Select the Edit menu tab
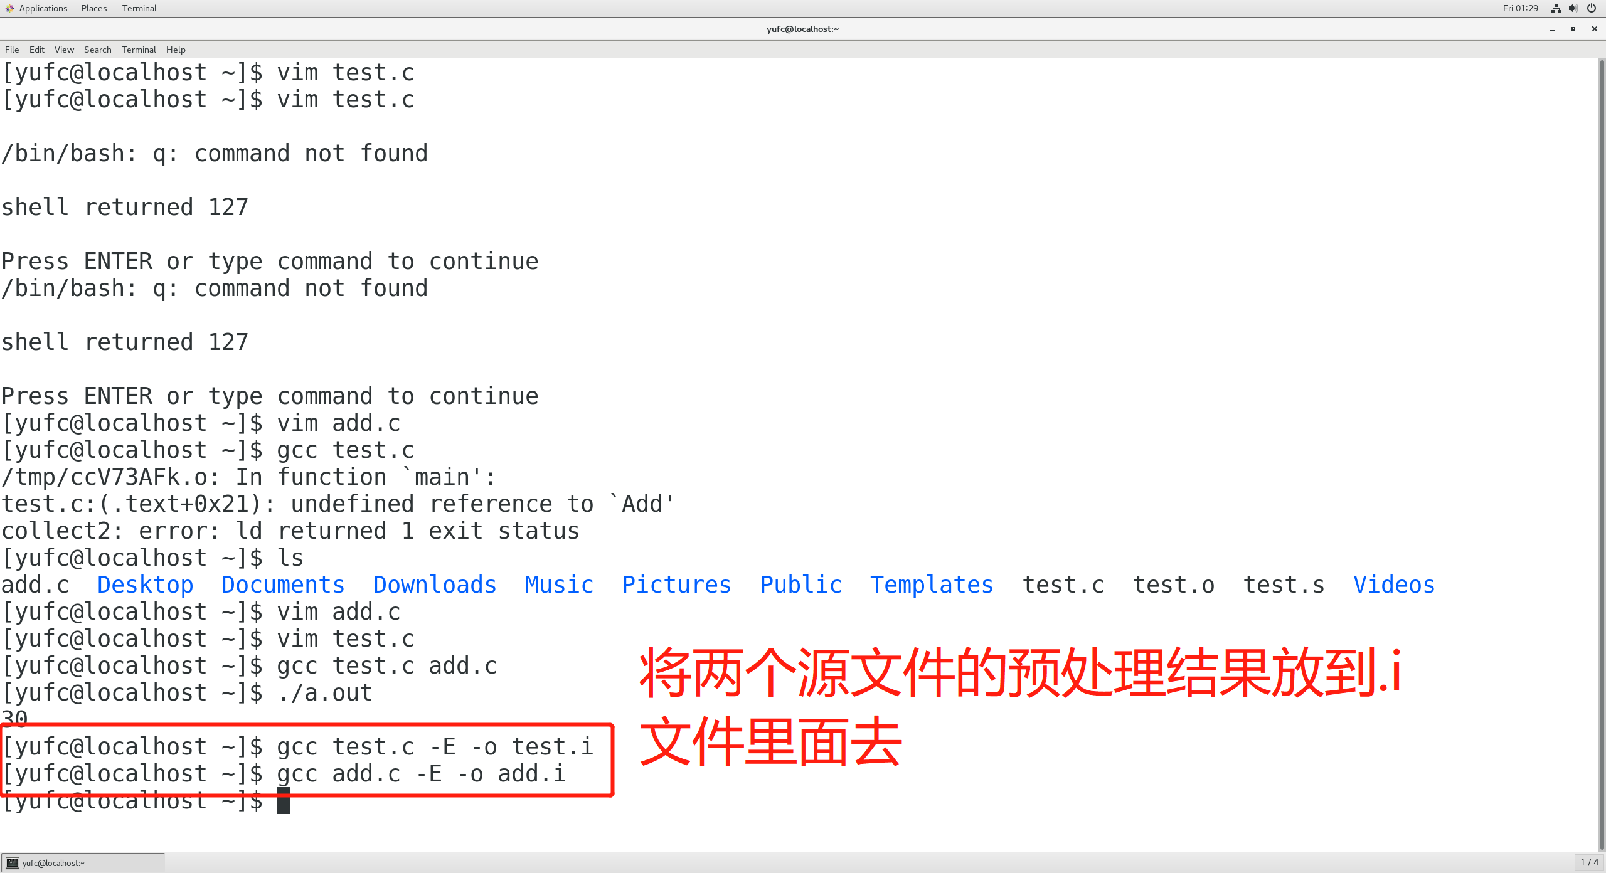This screenshot has width=1606, height=873. (x=36, y=50)
